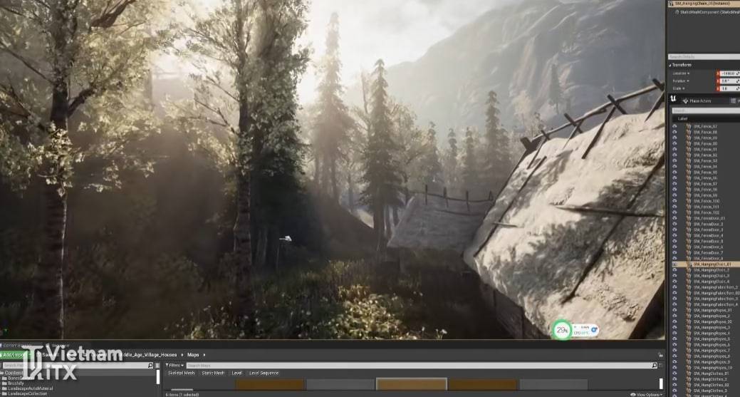
Task: Click the static mesh icon of SM_Fence_87
Action: point(689,127)
